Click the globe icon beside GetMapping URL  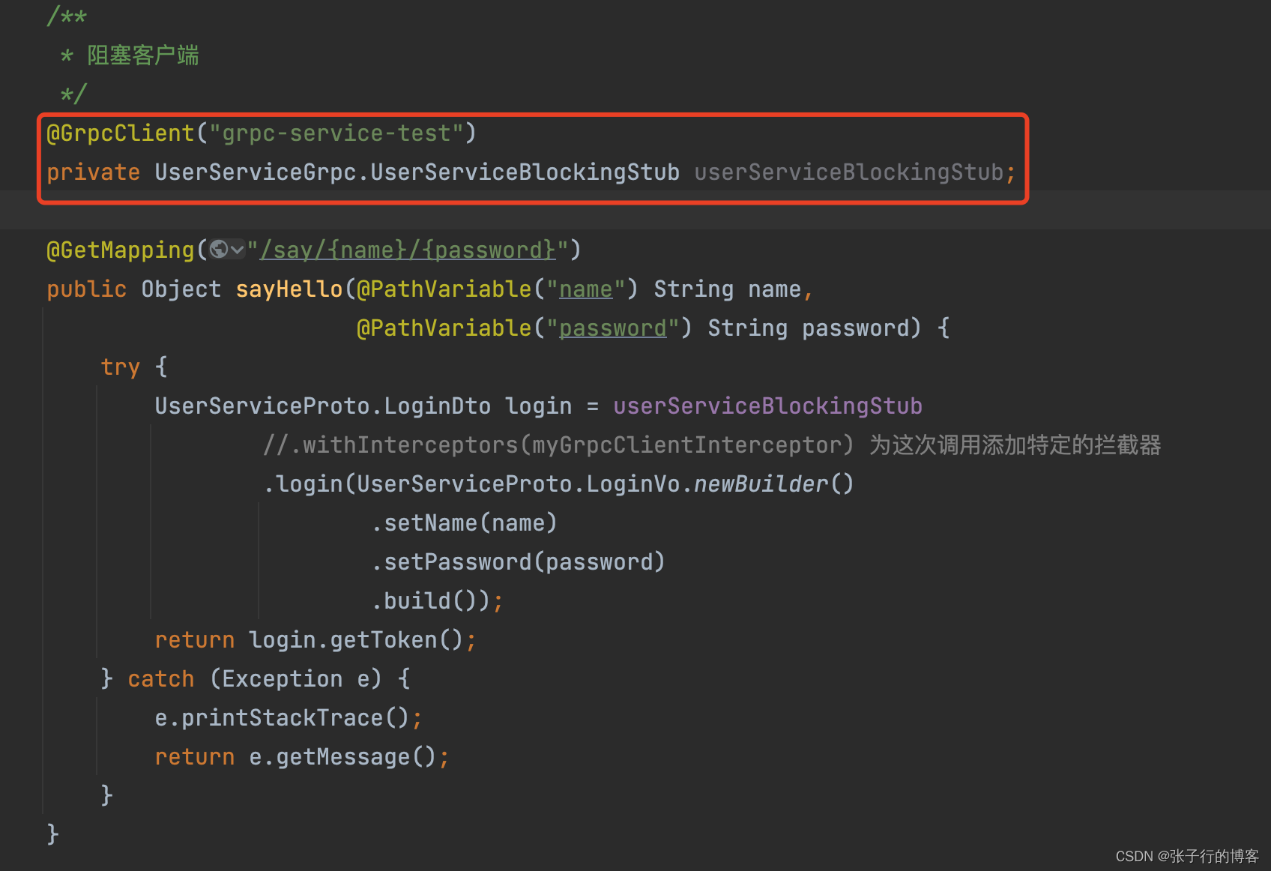click(219, 249)
